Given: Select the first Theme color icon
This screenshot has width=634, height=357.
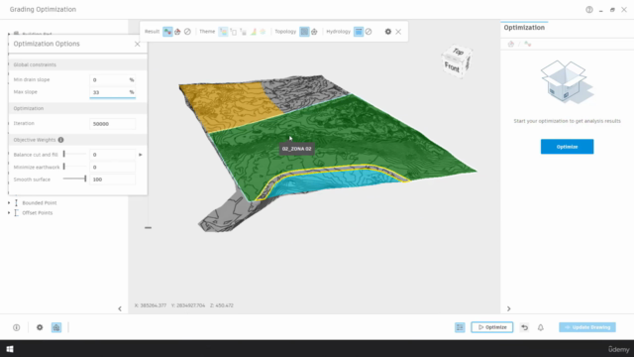Looking at the screenshot, I should tap(223, 32).
